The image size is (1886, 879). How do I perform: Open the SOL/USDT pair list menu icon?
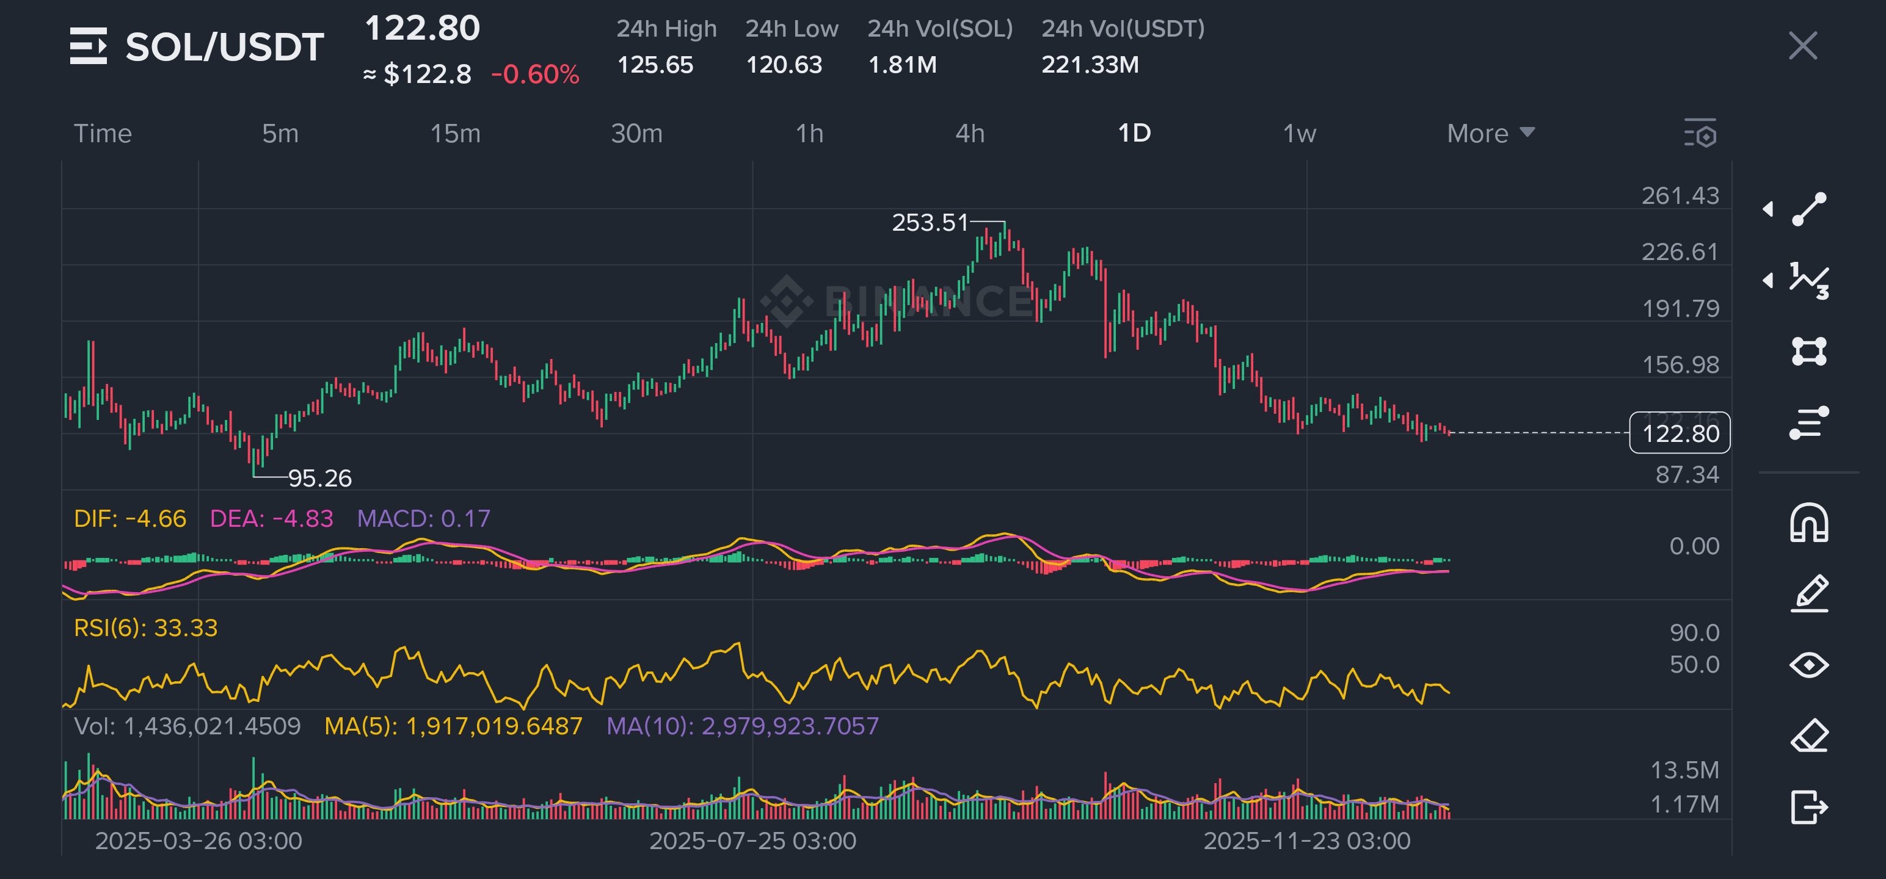(88, 46)
